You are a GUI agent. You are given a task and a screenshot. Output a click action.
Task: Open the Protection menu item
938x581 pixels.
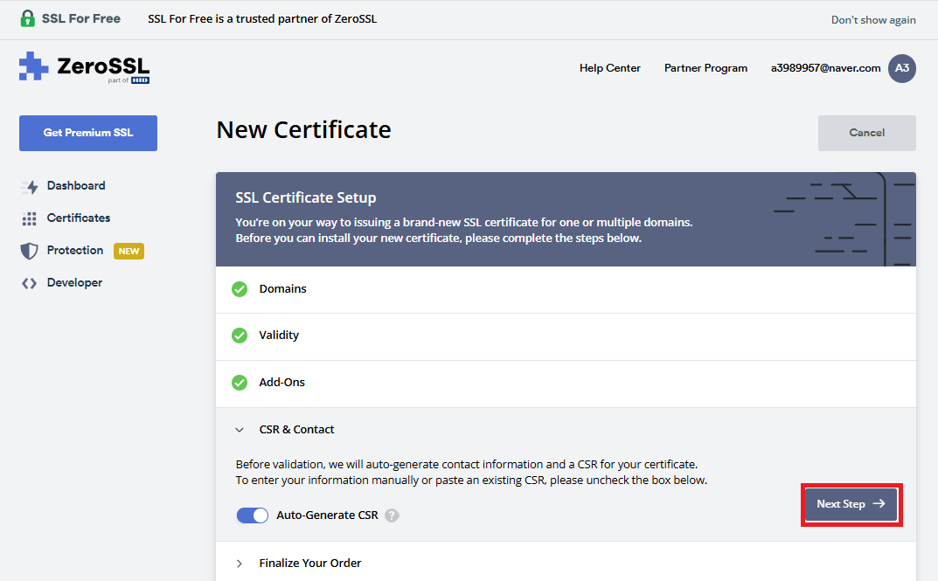tap(75, 251)
